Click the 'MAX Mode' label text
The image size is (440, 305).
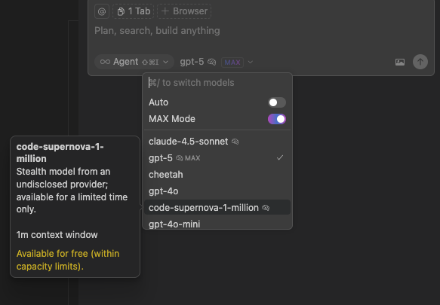(172, 119)
